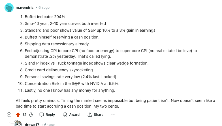Collapse the mavendris comment thread
The width and height of the screenshot is (222, 126).
(x=9, y=115)
